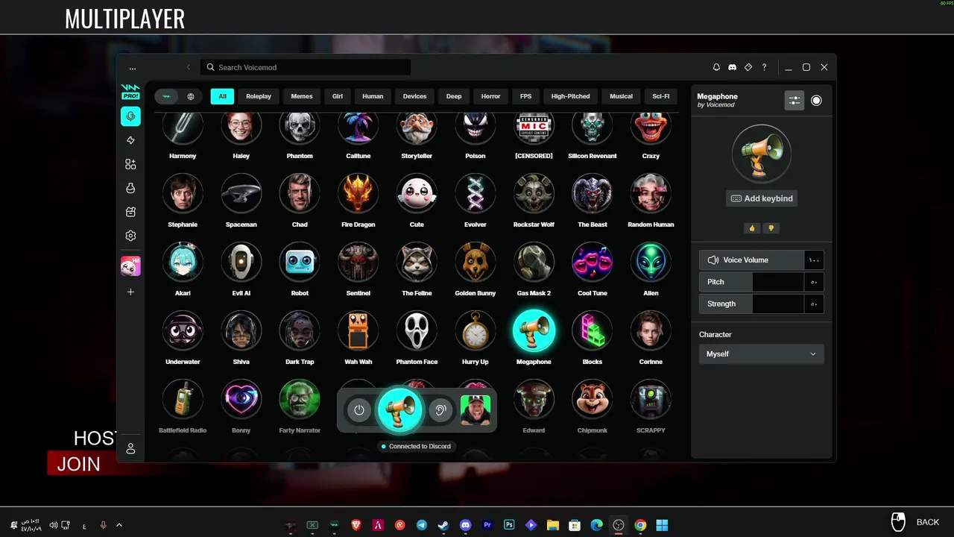954x537 pixels.
Task: Click the Connected to Discord status
Action: tap(416, 446)
